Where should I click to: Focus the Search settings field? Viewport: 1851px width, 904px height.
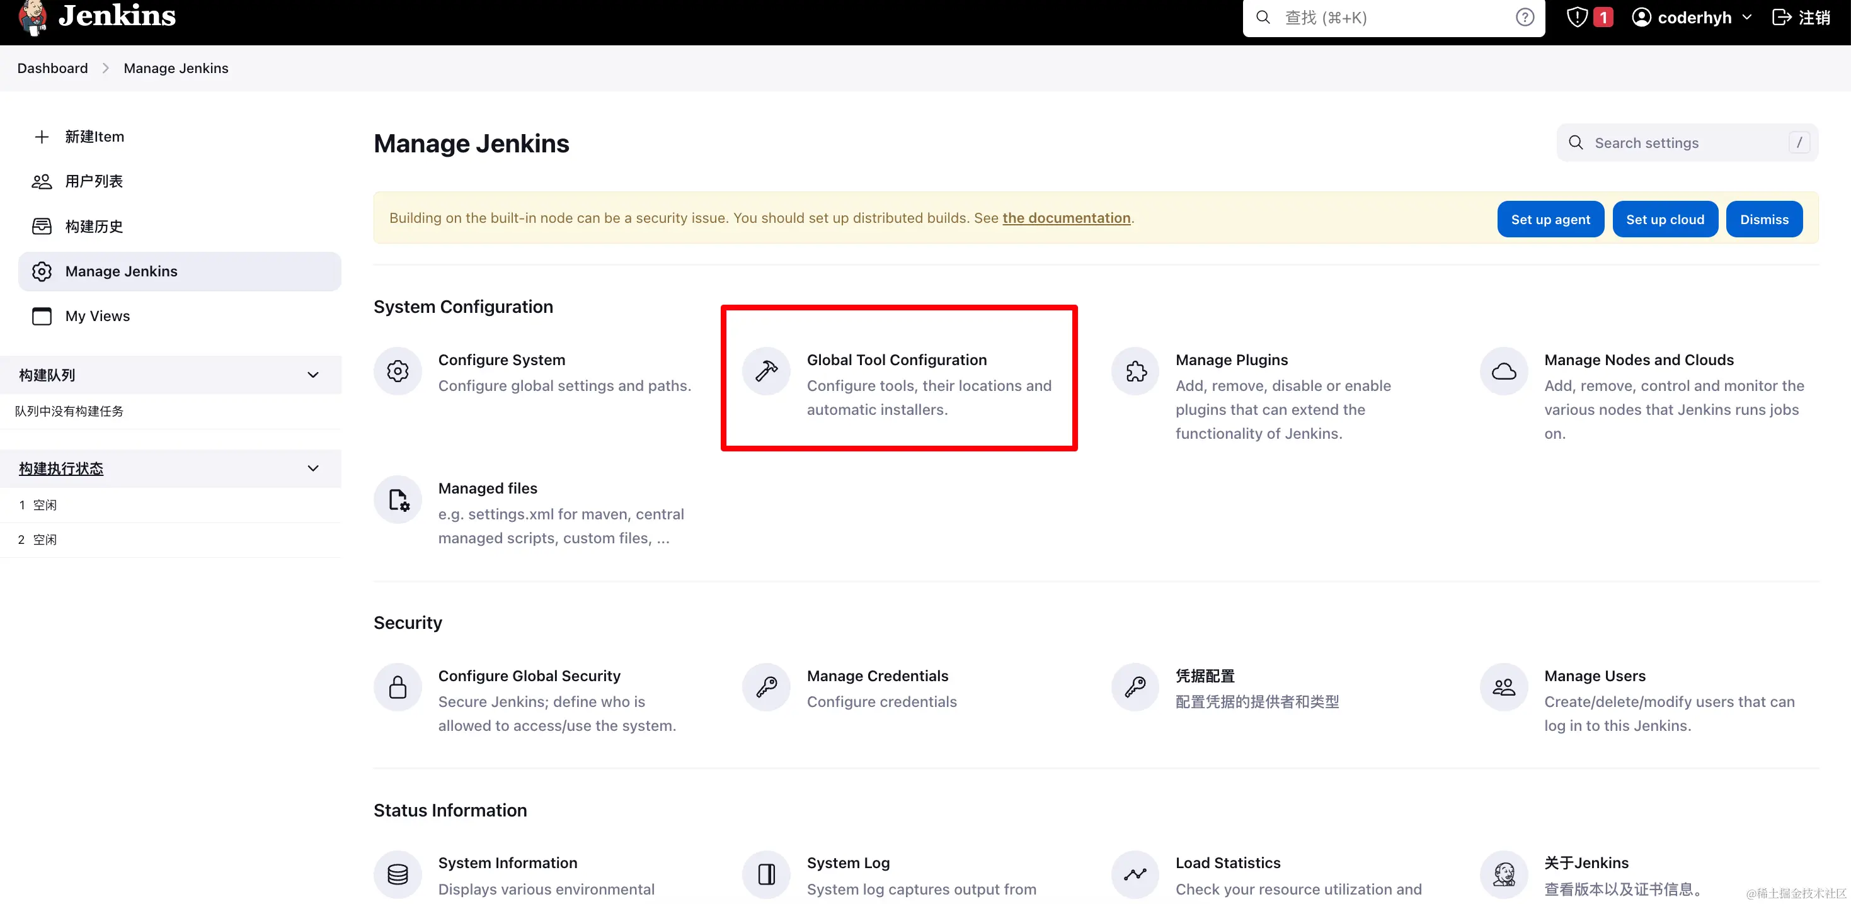click(1687, 142)
